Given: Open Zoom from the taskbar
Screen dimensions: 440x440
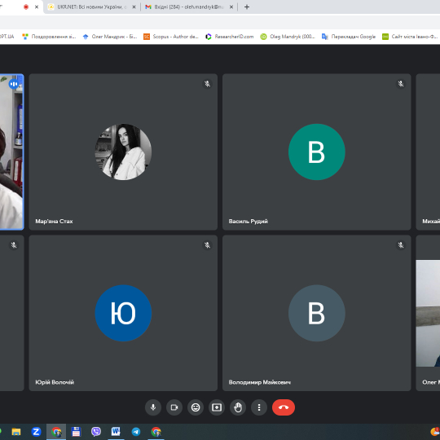Looking at the screenshot, I should pyautogui.click(x=36, y=432).
